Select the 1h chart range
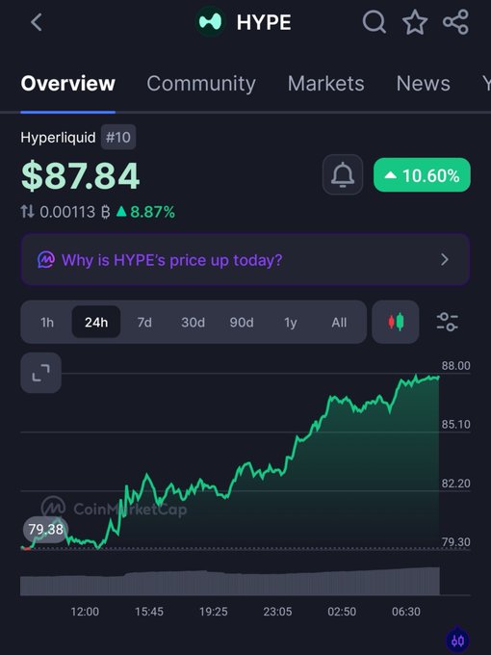Image resolution: width=491 pixels, height=655 pixels. 47,322
